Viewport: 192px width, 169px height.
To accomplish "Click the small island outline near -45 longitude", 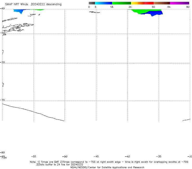I will pyautogui.click(x=94, y=12).
